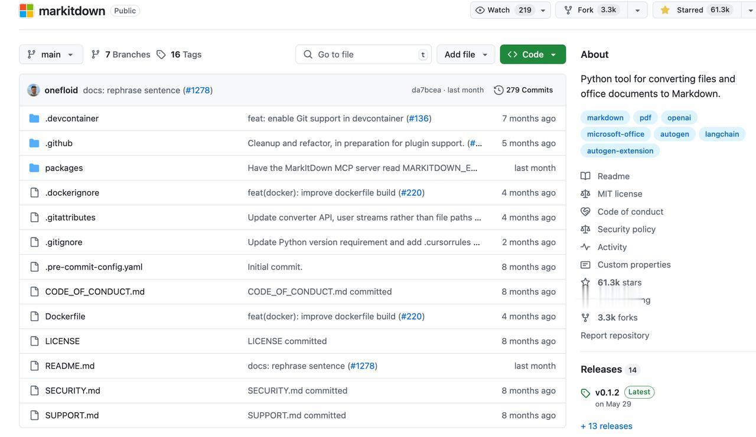Click the MIT license scale icon
The height and width of the screenshot is (437, 756).
585,194
